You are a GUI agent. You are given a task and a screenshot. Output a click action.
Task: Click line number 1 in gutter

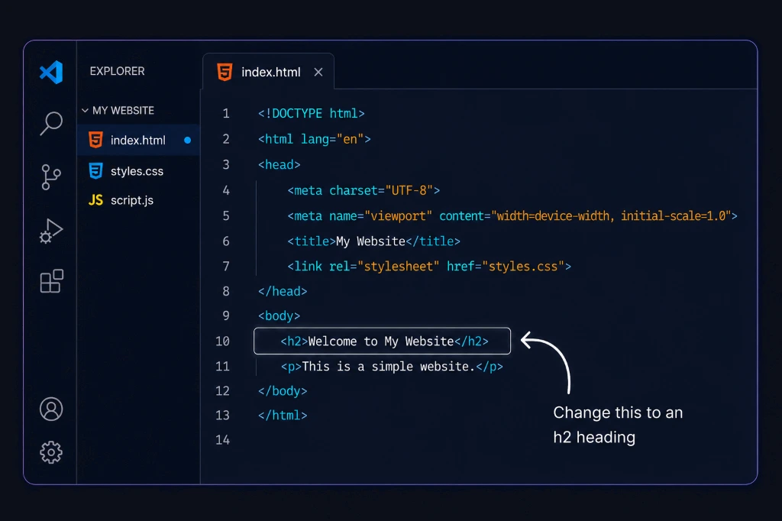click(226, 113)
